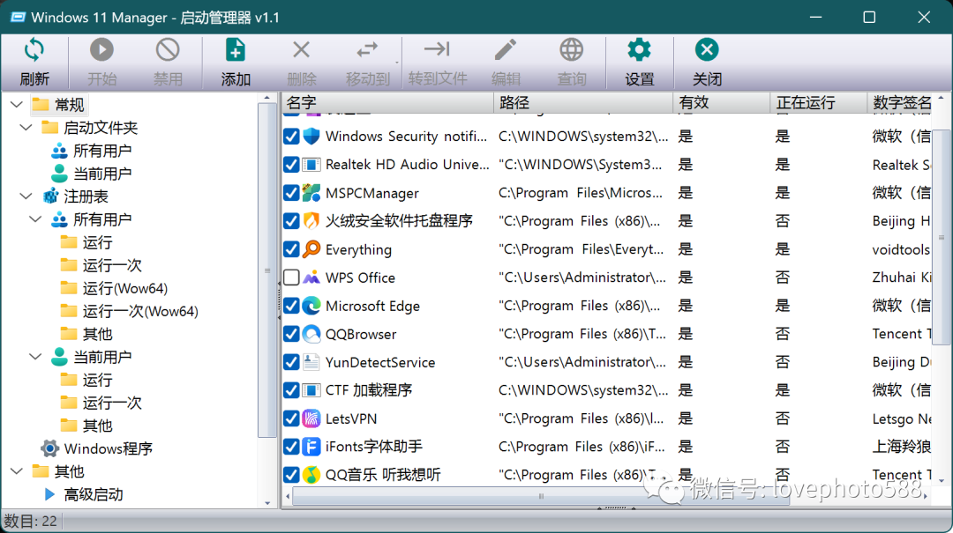Viewport: 953px width, 533px height.
Task: Click the 火绒安全 shield icon in list
Action: pyautogui.click(x=311, y=221)
